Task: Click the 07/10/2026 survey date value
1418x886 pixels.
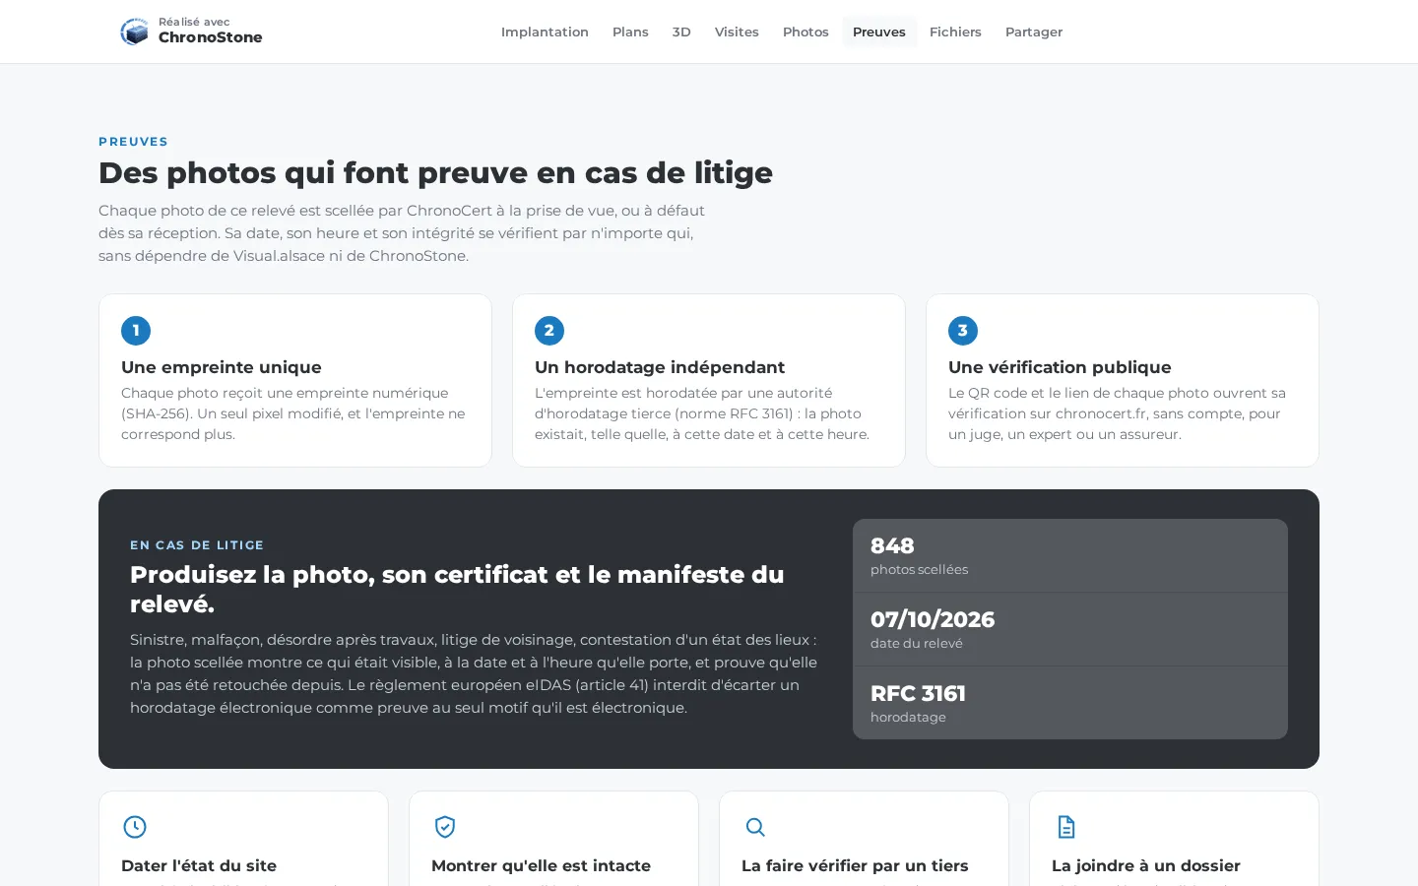Action: [933, 619]
